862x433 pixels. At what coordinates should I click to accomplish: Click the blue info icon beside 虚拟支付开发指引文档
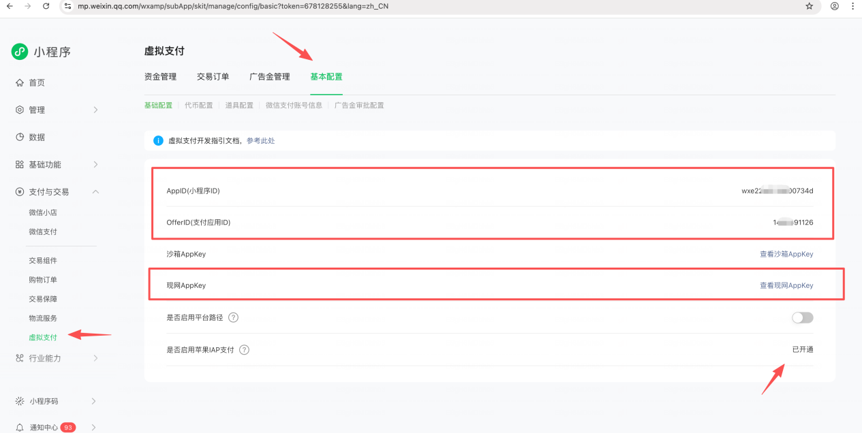158,141
